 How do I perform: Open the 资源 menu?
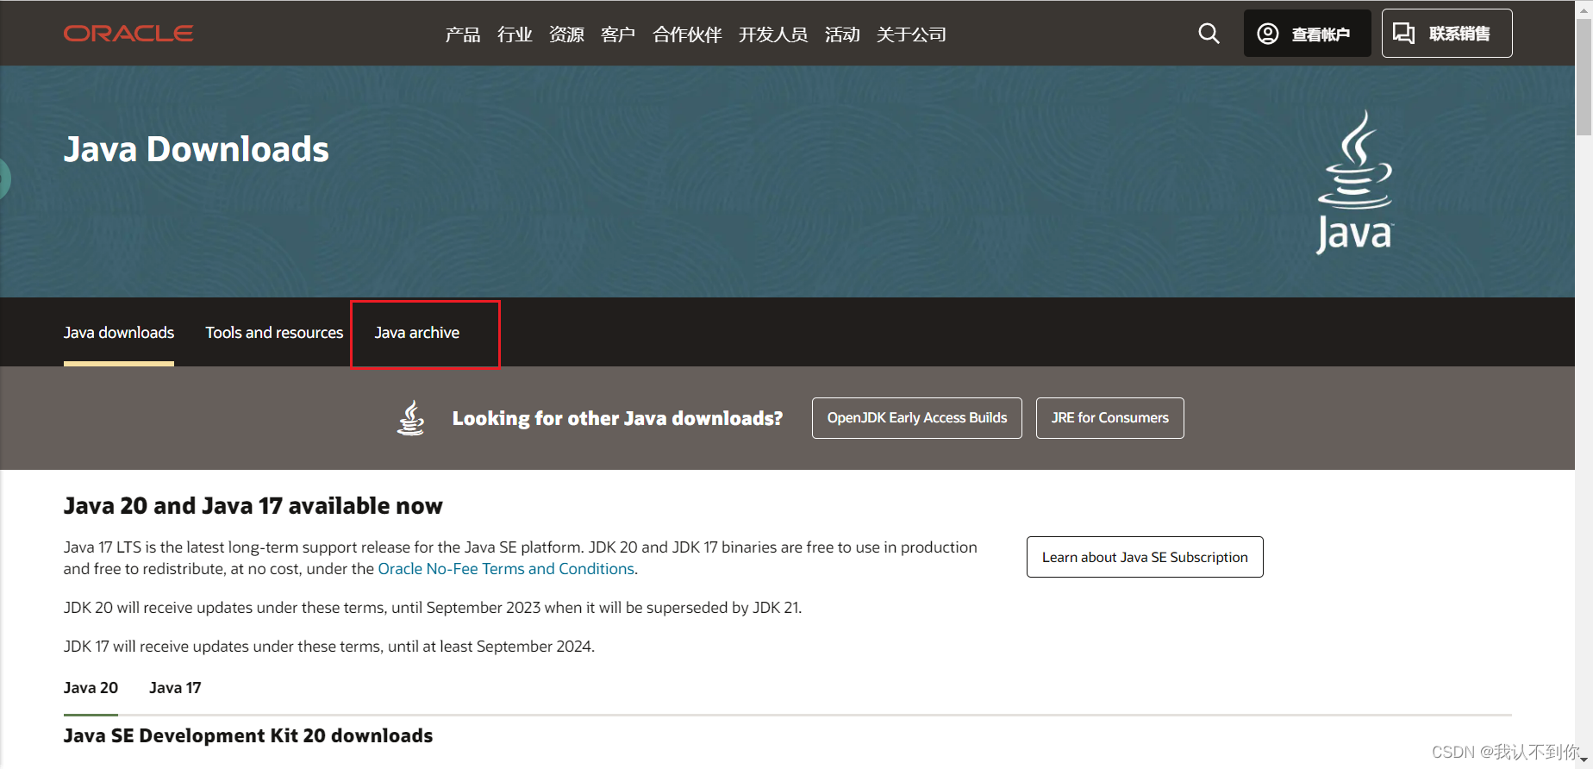[566, 34]
